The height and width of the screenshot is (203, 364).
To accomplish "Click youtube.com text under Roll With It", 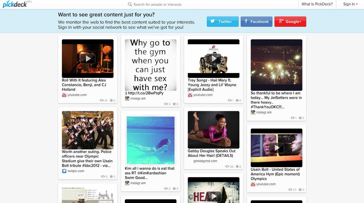I will coord(77,95).
